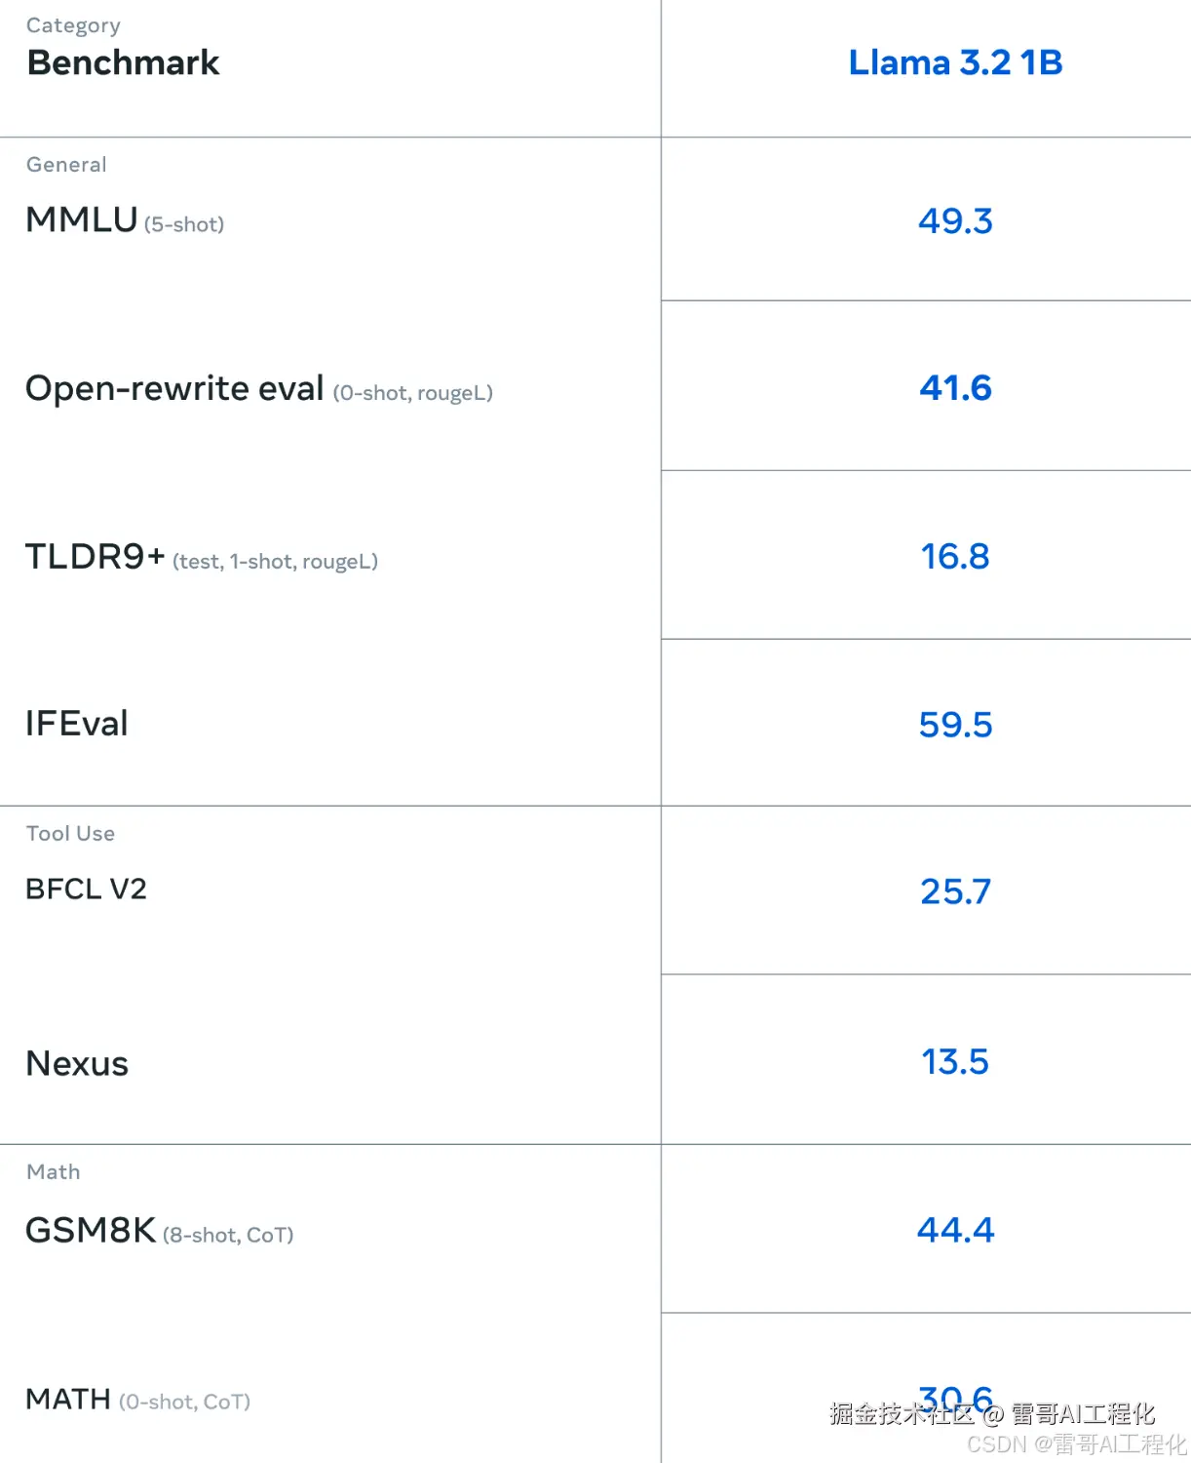Click the TLDR9+ benchmark label
1191x1463 pixels.
[96, 557]
